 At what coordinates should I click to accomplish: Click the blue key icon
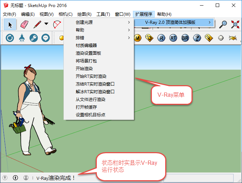33,38
